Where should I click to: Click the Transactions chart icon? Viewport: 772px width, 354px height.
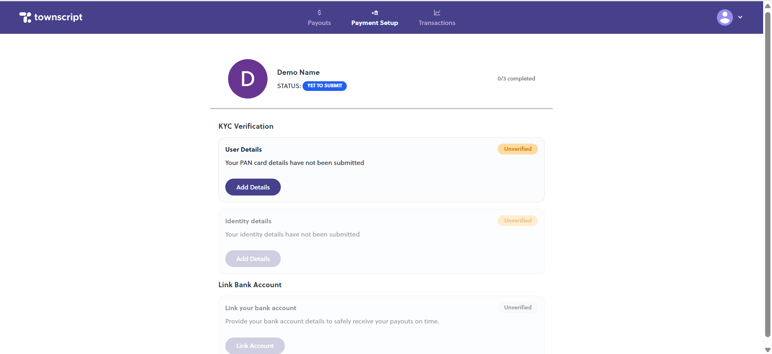[437, 13]
